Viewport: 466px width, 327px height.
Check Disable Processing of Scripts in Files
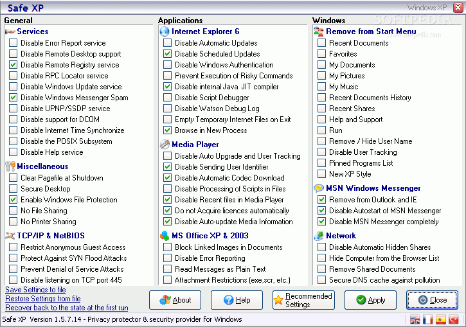pyautogui.click(x=167, y=189)
